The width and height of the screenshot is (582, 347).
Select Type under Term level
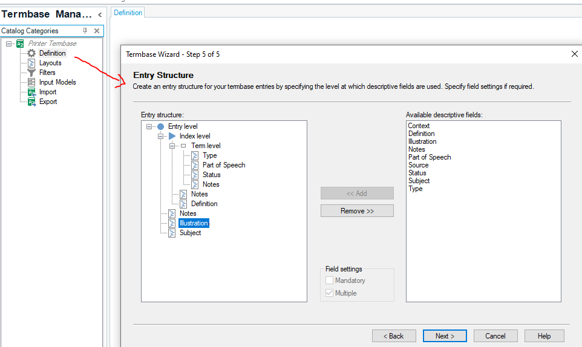click(210, 156)
